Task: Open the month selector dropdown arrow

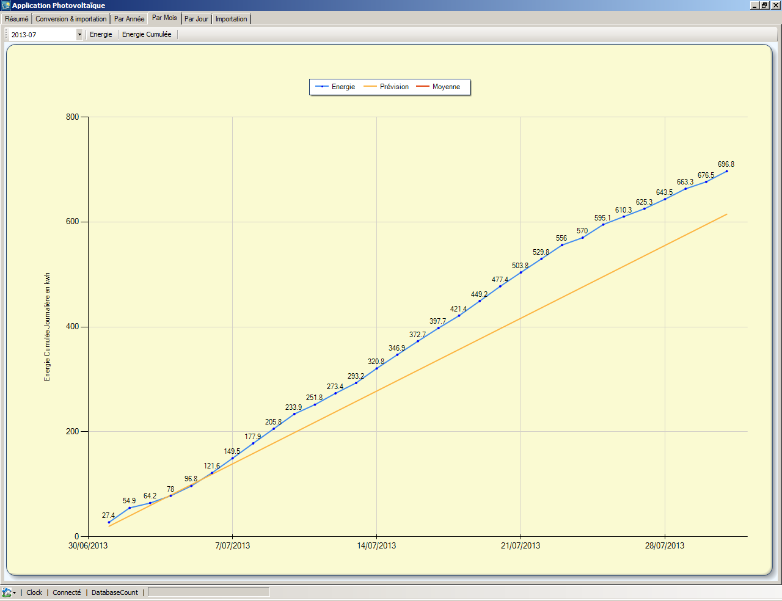Action: tap(79, 35)
